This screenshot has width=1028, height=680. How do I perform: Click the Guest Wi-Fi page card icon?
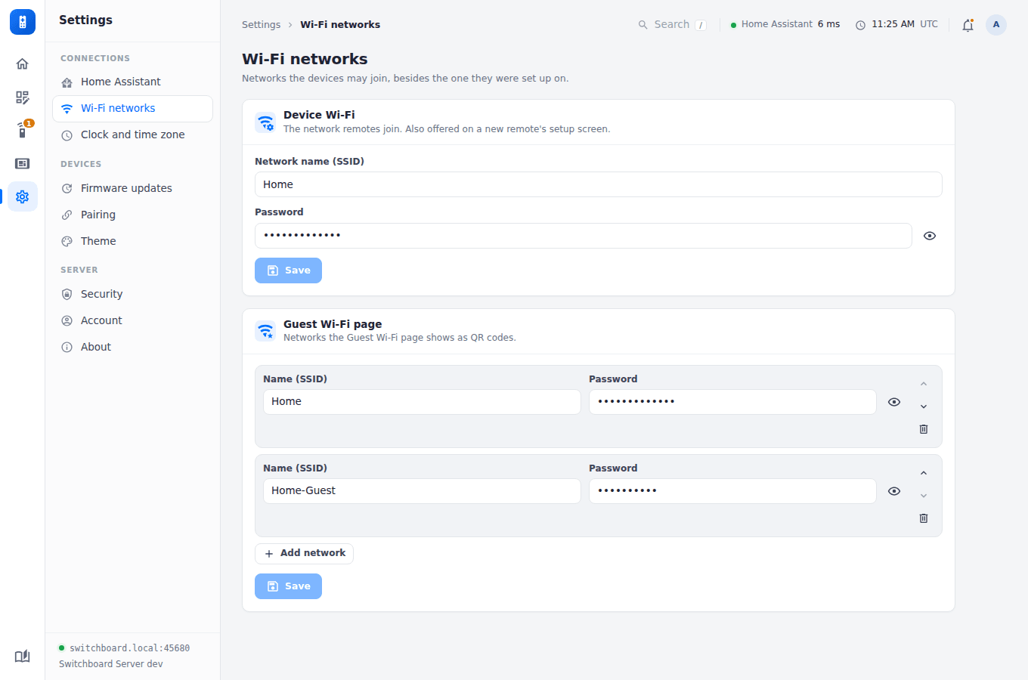[265, 331]
